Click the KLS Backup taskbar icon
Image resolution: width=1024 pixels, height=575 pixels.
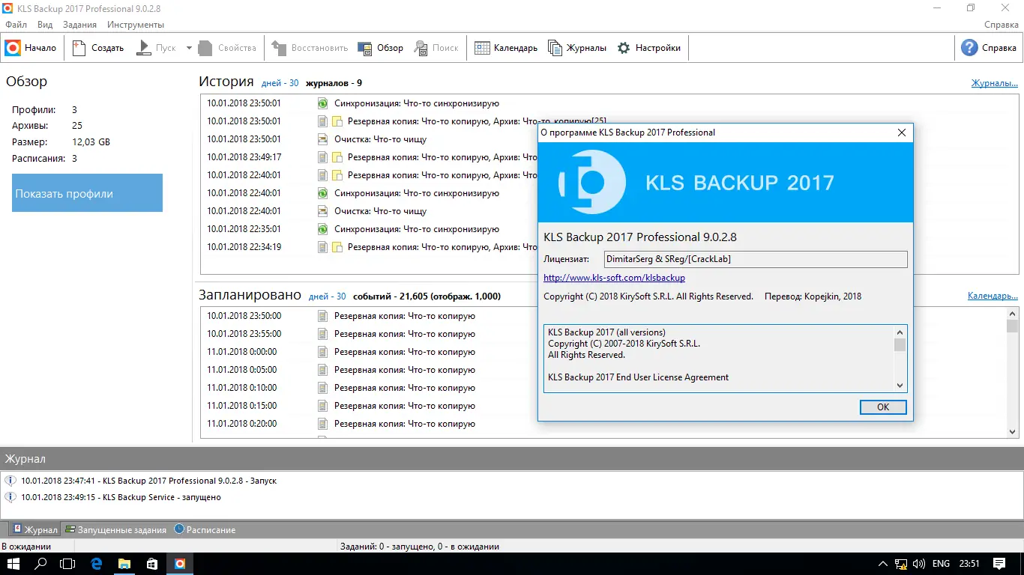pos(179,564)
